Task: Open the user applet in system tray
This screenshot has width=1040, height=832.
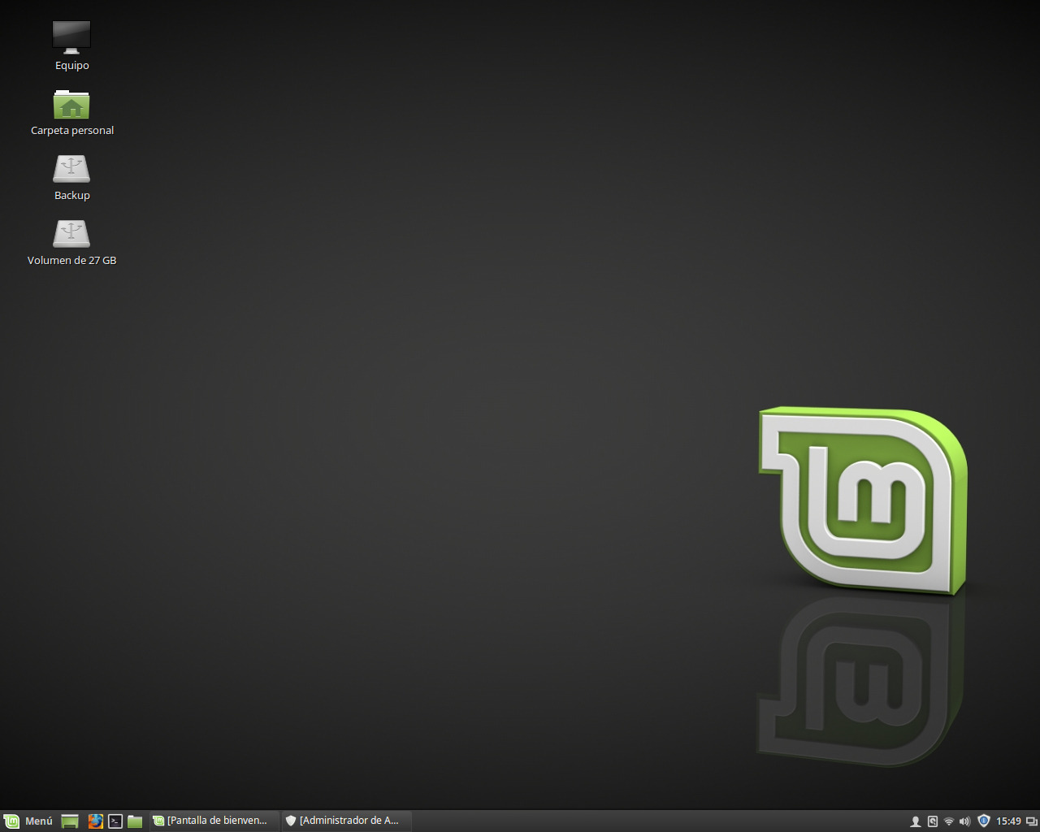Action: [x=915, y=821]
